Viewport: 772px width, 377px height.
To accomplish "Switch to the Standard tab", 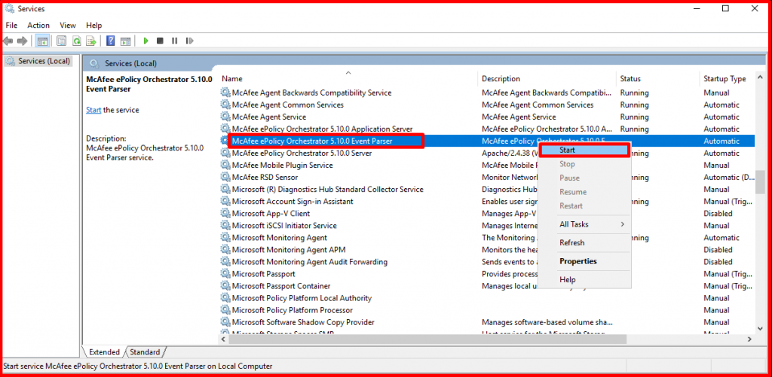I will pyautogui.click(x=146, y=352).
